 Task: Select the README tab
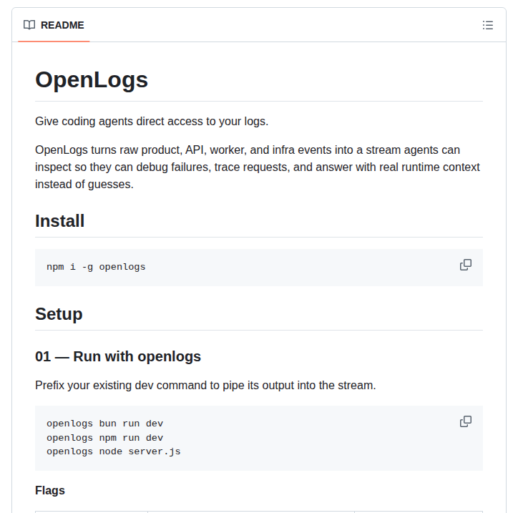[x=54, y=25]
